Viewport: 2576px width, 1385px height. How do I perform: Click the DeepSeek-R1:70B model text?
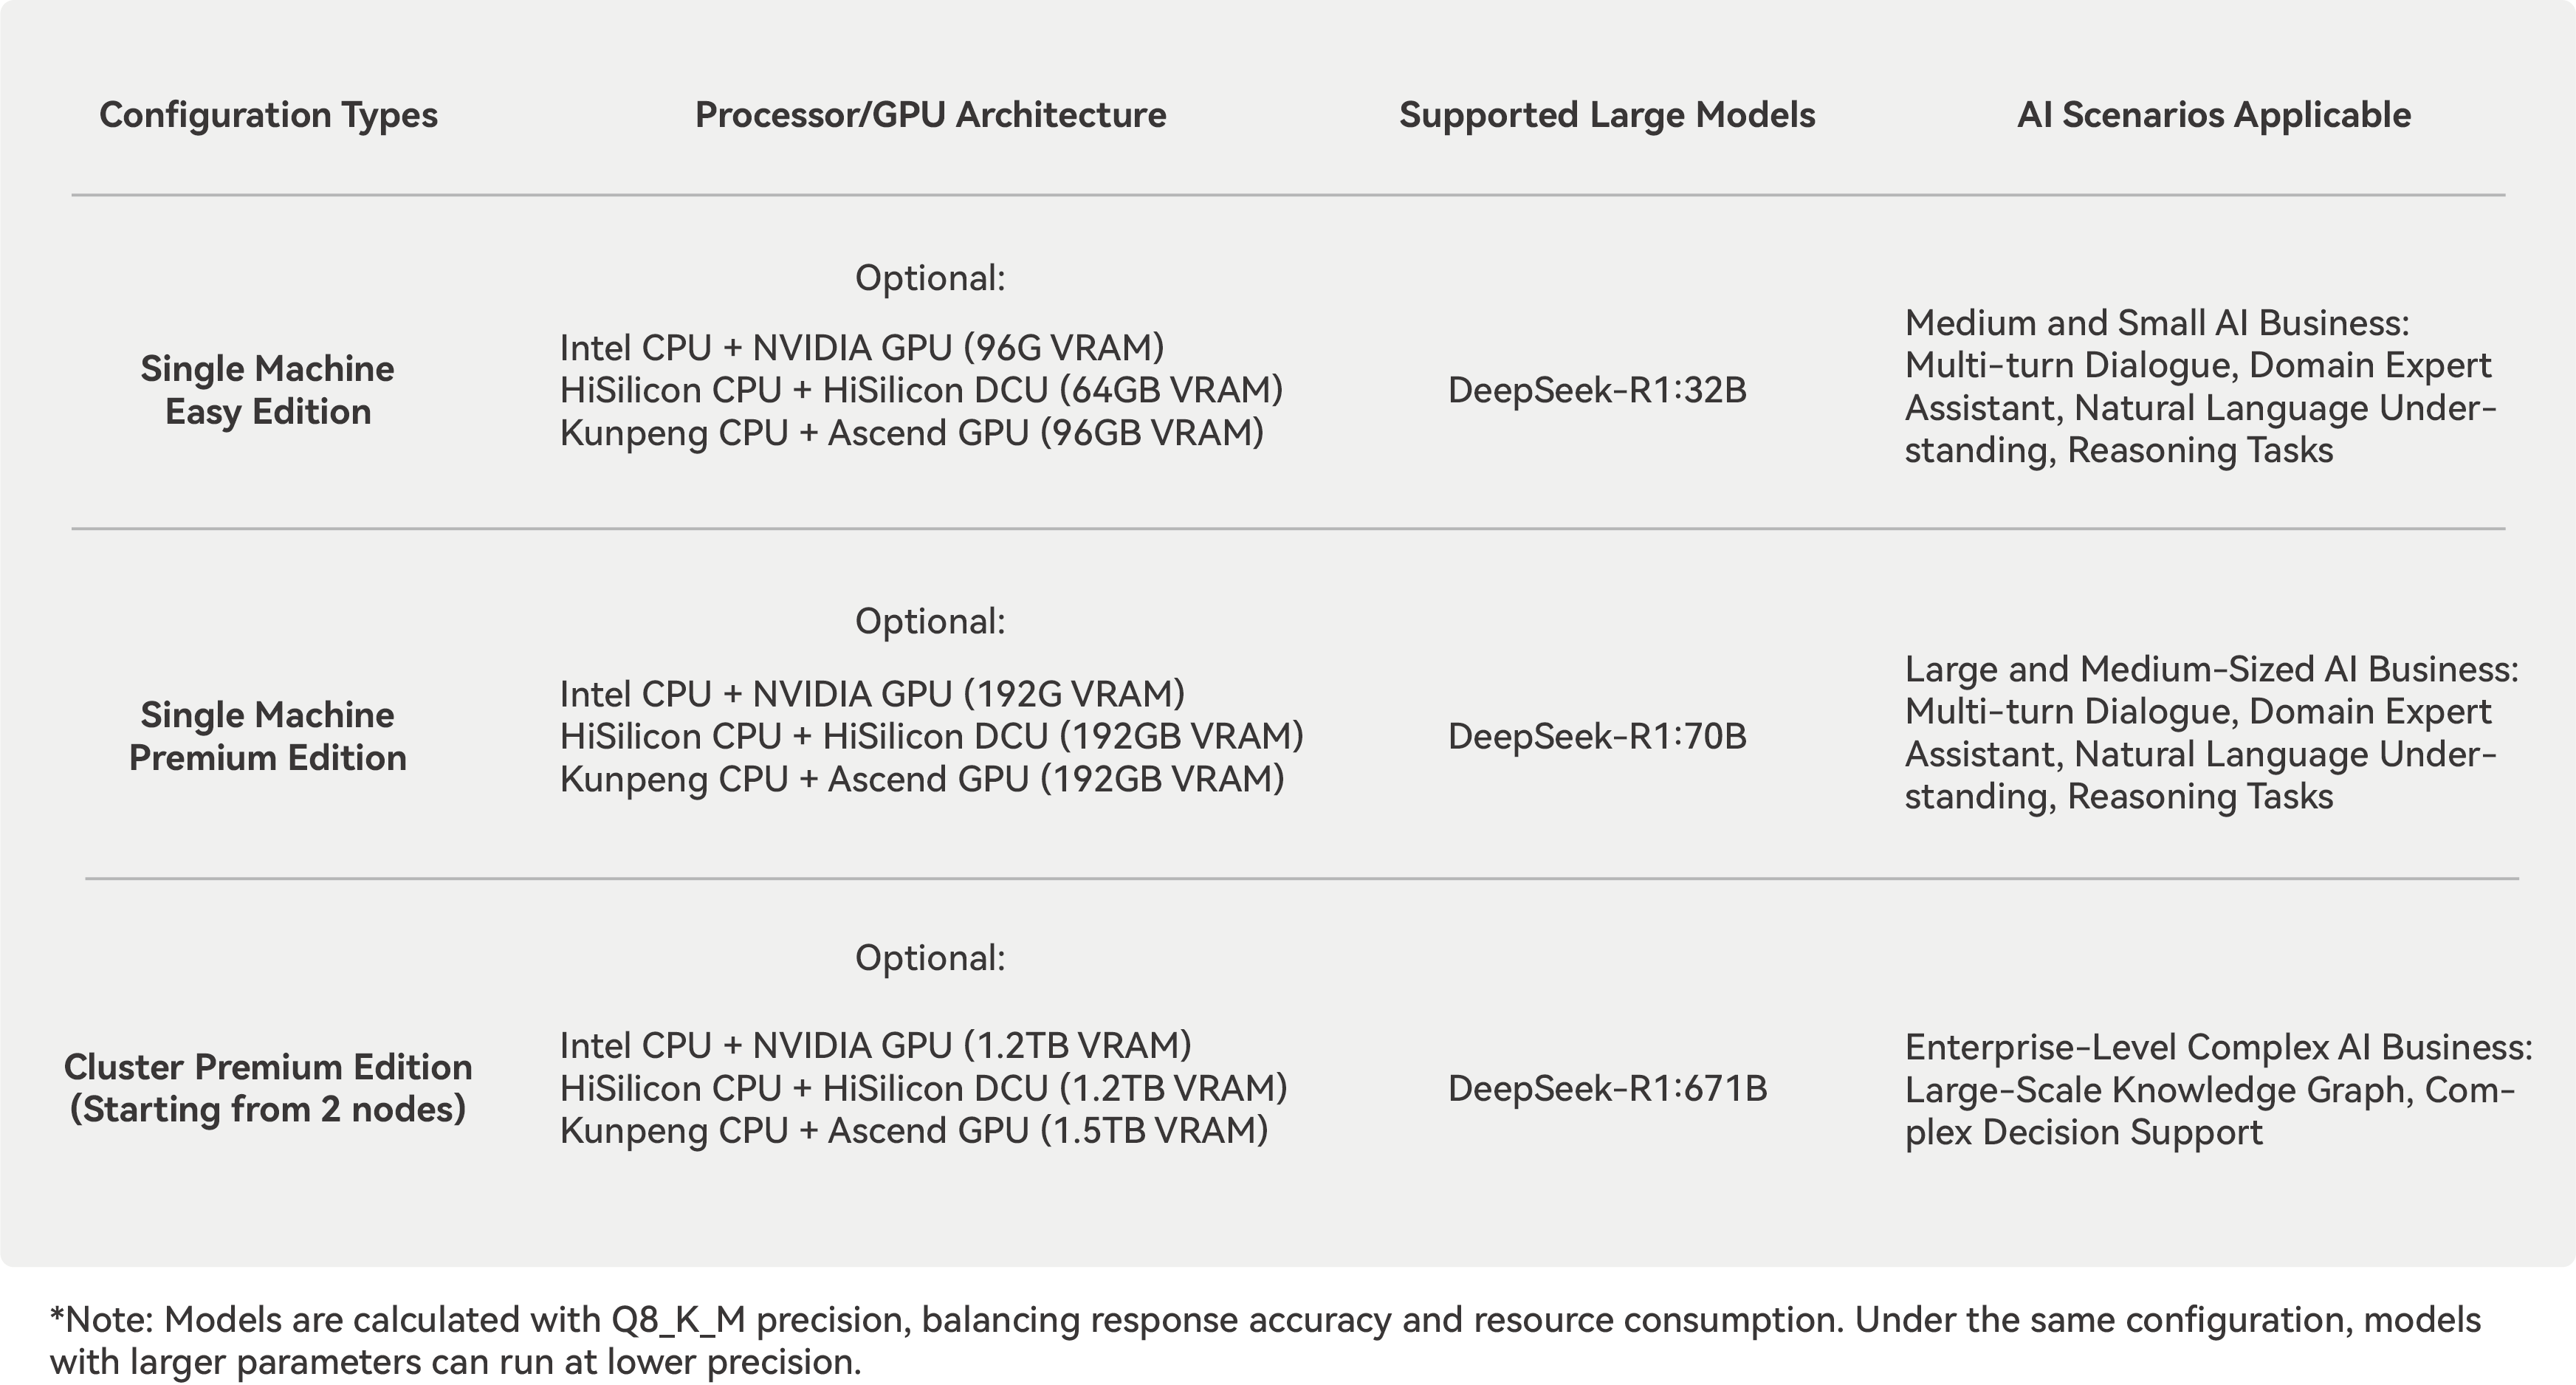(1597, 736)
